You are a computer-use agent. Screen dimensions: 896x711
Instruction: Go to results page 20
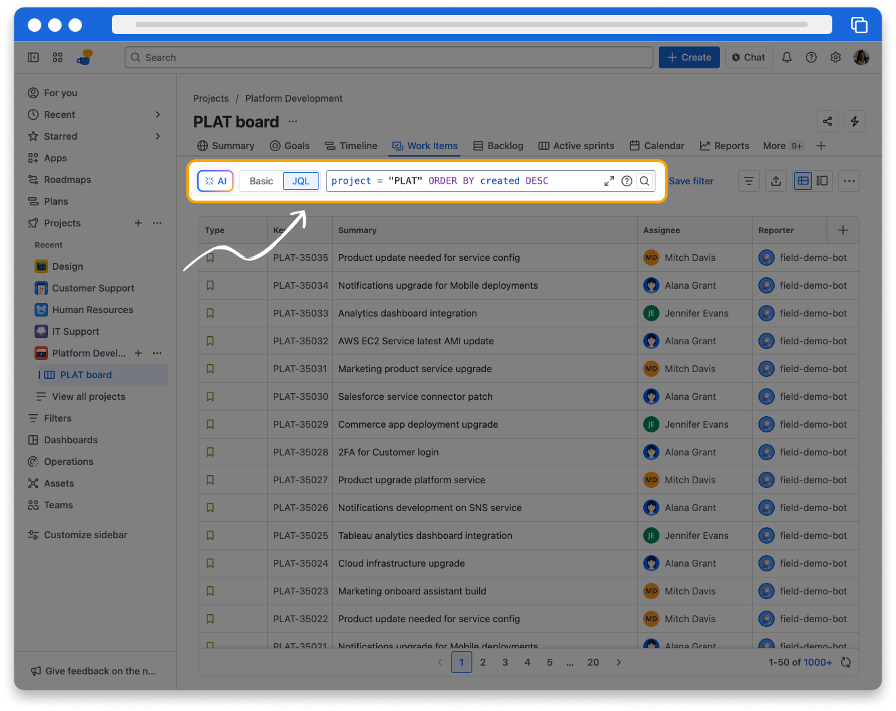pyautogui.click(x=593, y=662)
